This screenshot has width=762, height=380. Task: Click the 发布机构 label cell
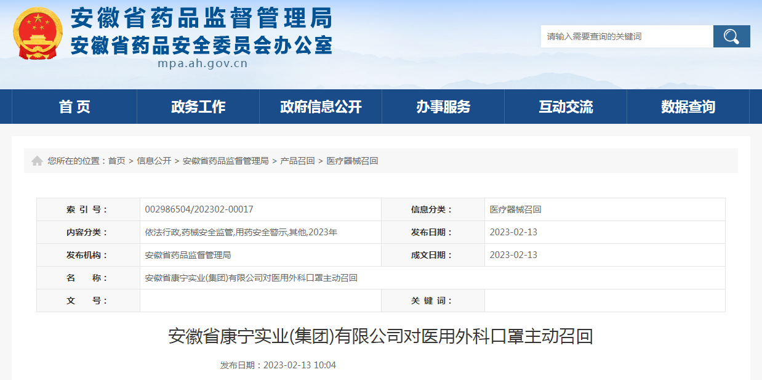(88, 255)
